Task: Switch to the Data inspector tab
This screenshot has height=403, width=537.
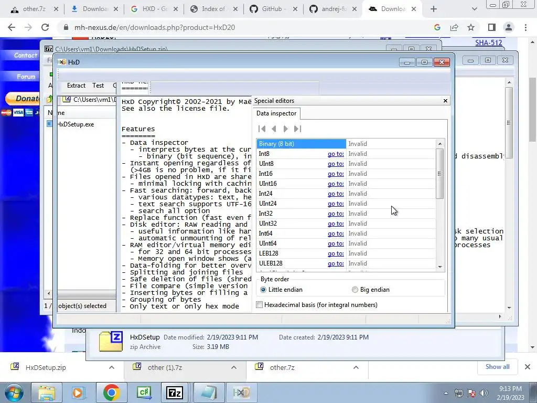Action: 276,113
